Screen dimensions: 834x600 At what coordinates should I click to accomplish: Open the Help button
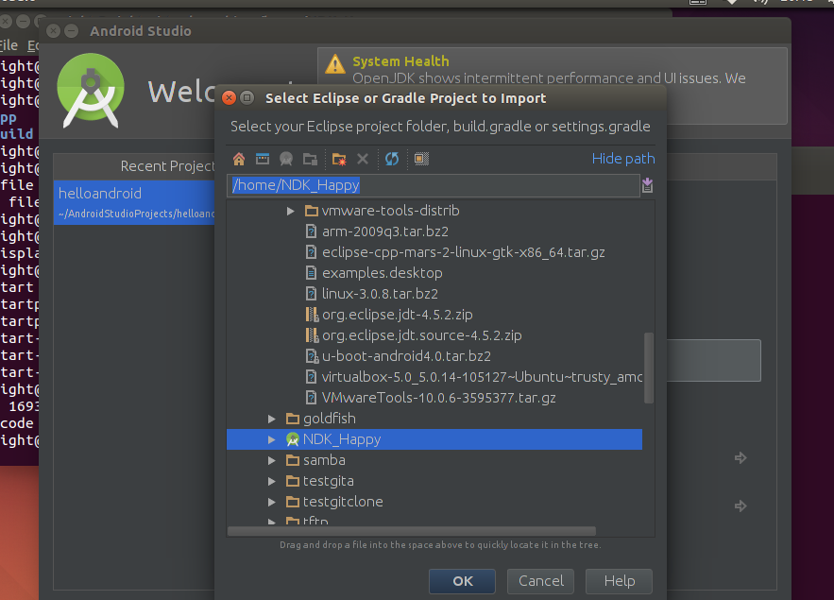(619, 581)
